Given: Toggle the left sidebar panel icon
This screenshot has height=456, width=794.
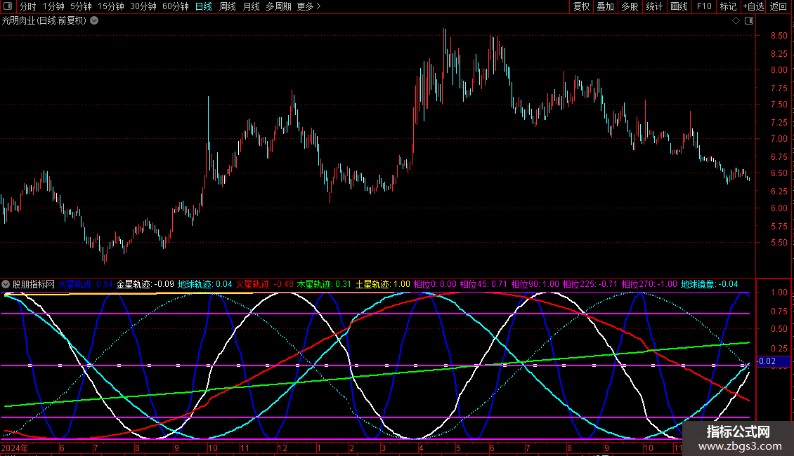Looking at the screenshot, I should pyautogui.click(x=8, y=6).
